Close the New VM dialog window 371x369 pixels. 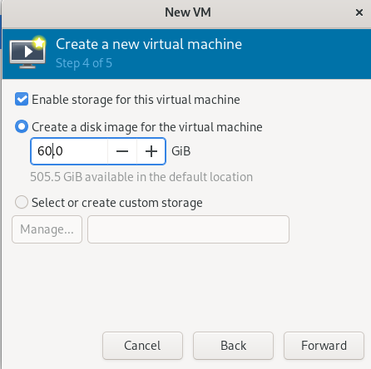tap(359, 12)
